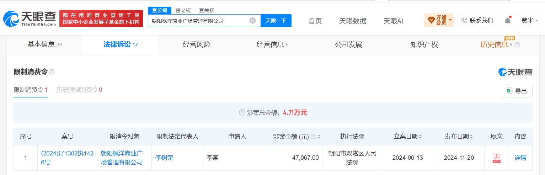Click help icon next to 限制消费令 heading
Screen dimensions: 545x175
(52, 72)
